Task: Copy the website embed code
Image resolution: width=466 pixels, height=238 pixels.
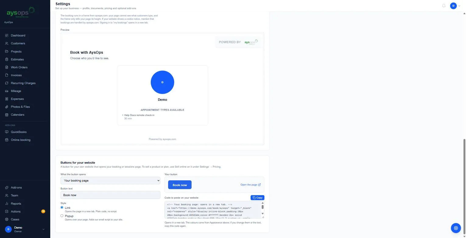Action: pos(257,198)
